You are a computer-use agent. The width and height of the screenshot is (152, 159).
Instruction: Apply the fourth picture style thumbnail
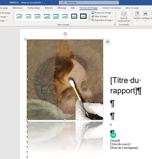point(47,16)
